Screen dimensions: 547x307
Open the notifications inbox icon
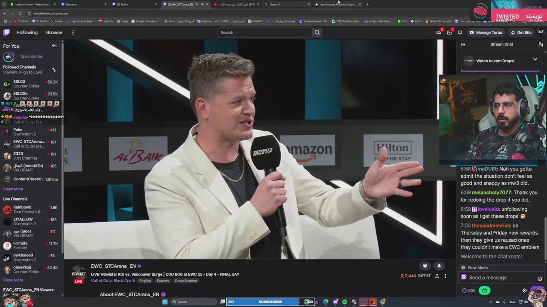(x=449, y=32)
